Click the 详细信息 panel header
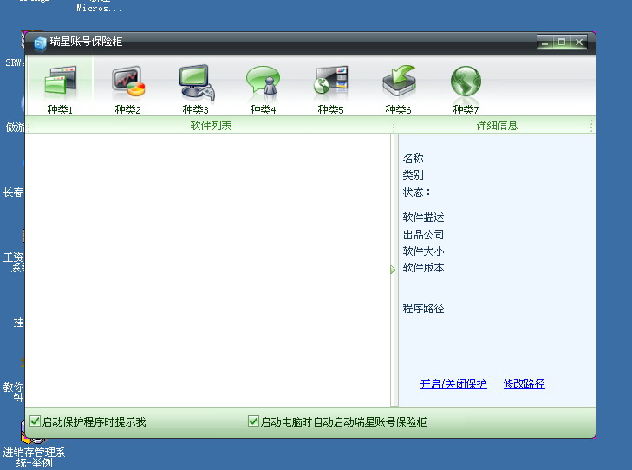Viewport: 632px width, 470px height. [x=497, y=126]
